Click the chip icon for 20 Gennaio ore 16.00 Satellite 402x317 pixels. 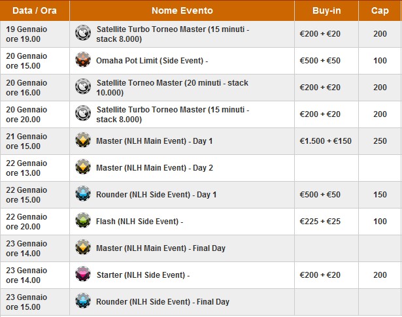83,87
